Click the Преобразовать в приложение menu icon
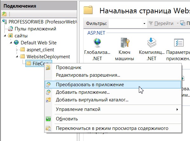 (48, 85)
